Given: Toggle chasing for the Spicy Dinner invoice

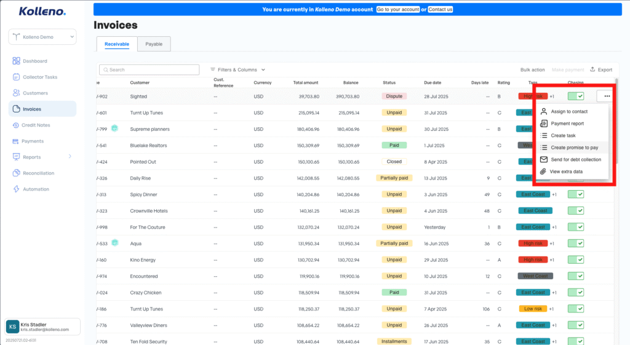Looking at the screenshot, I should [576, 194].
